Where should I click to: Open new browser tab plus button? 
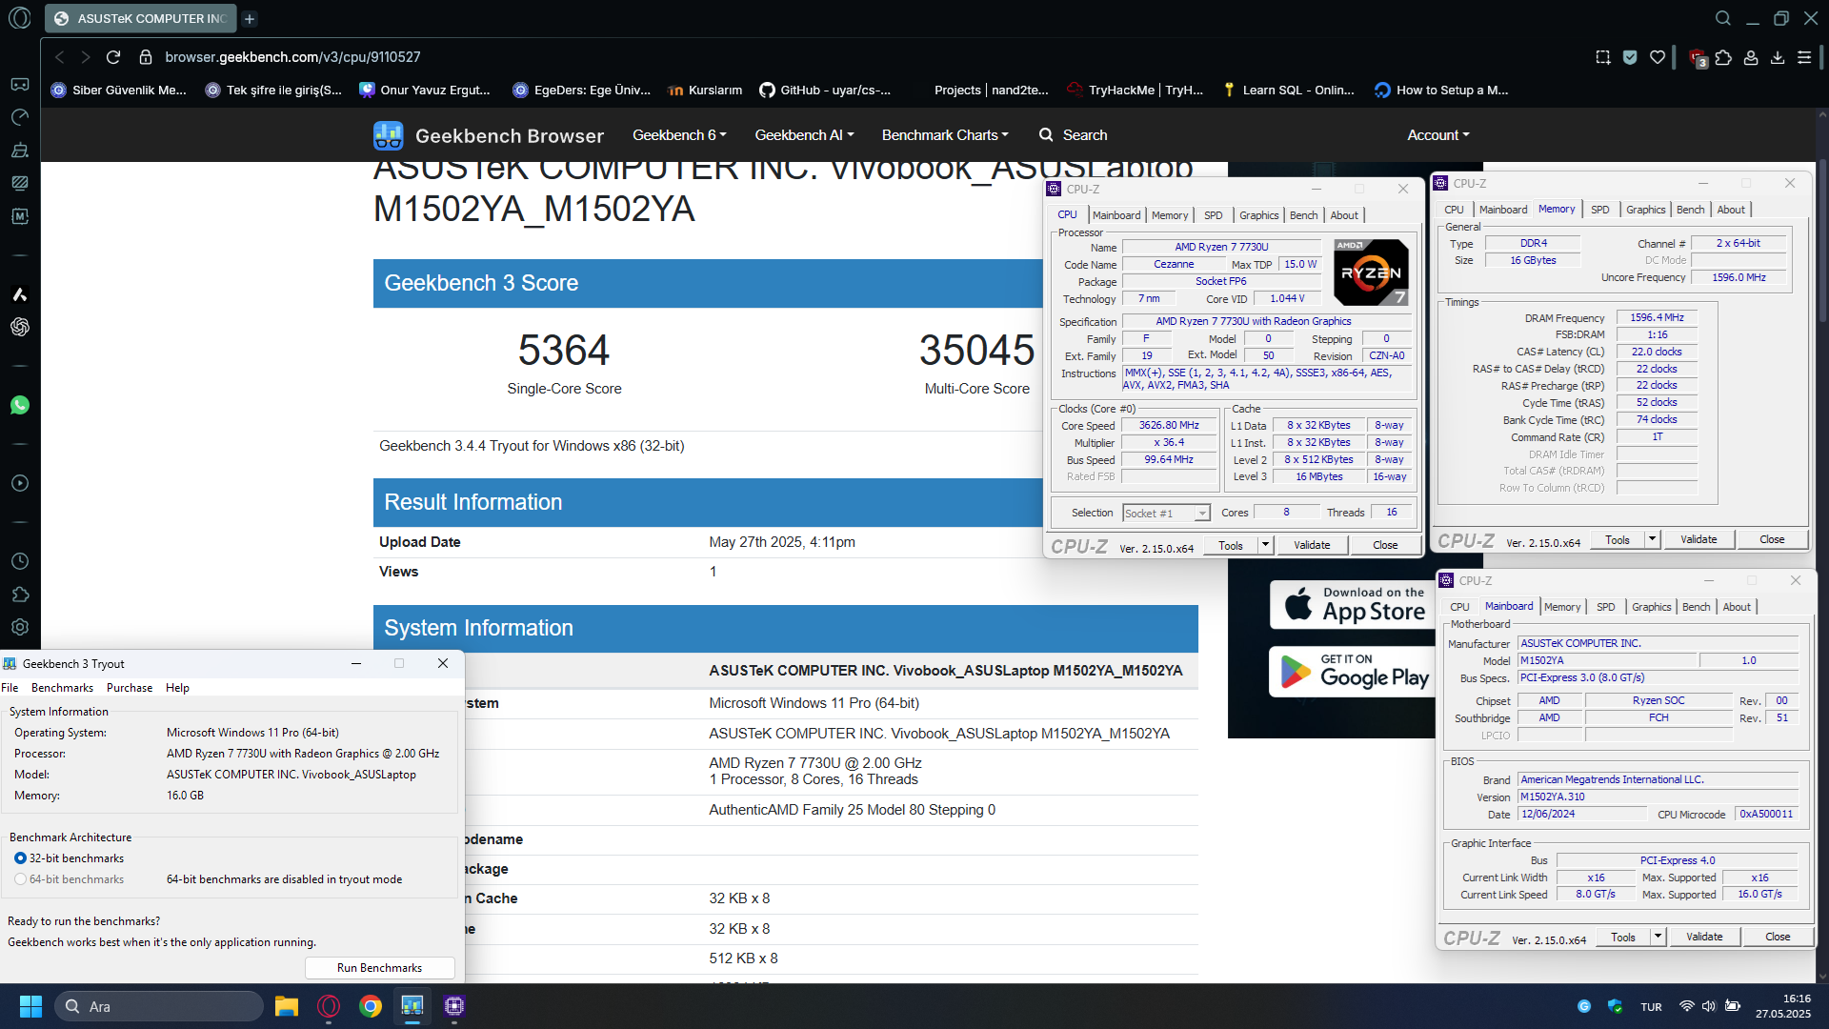click(250, 18)
